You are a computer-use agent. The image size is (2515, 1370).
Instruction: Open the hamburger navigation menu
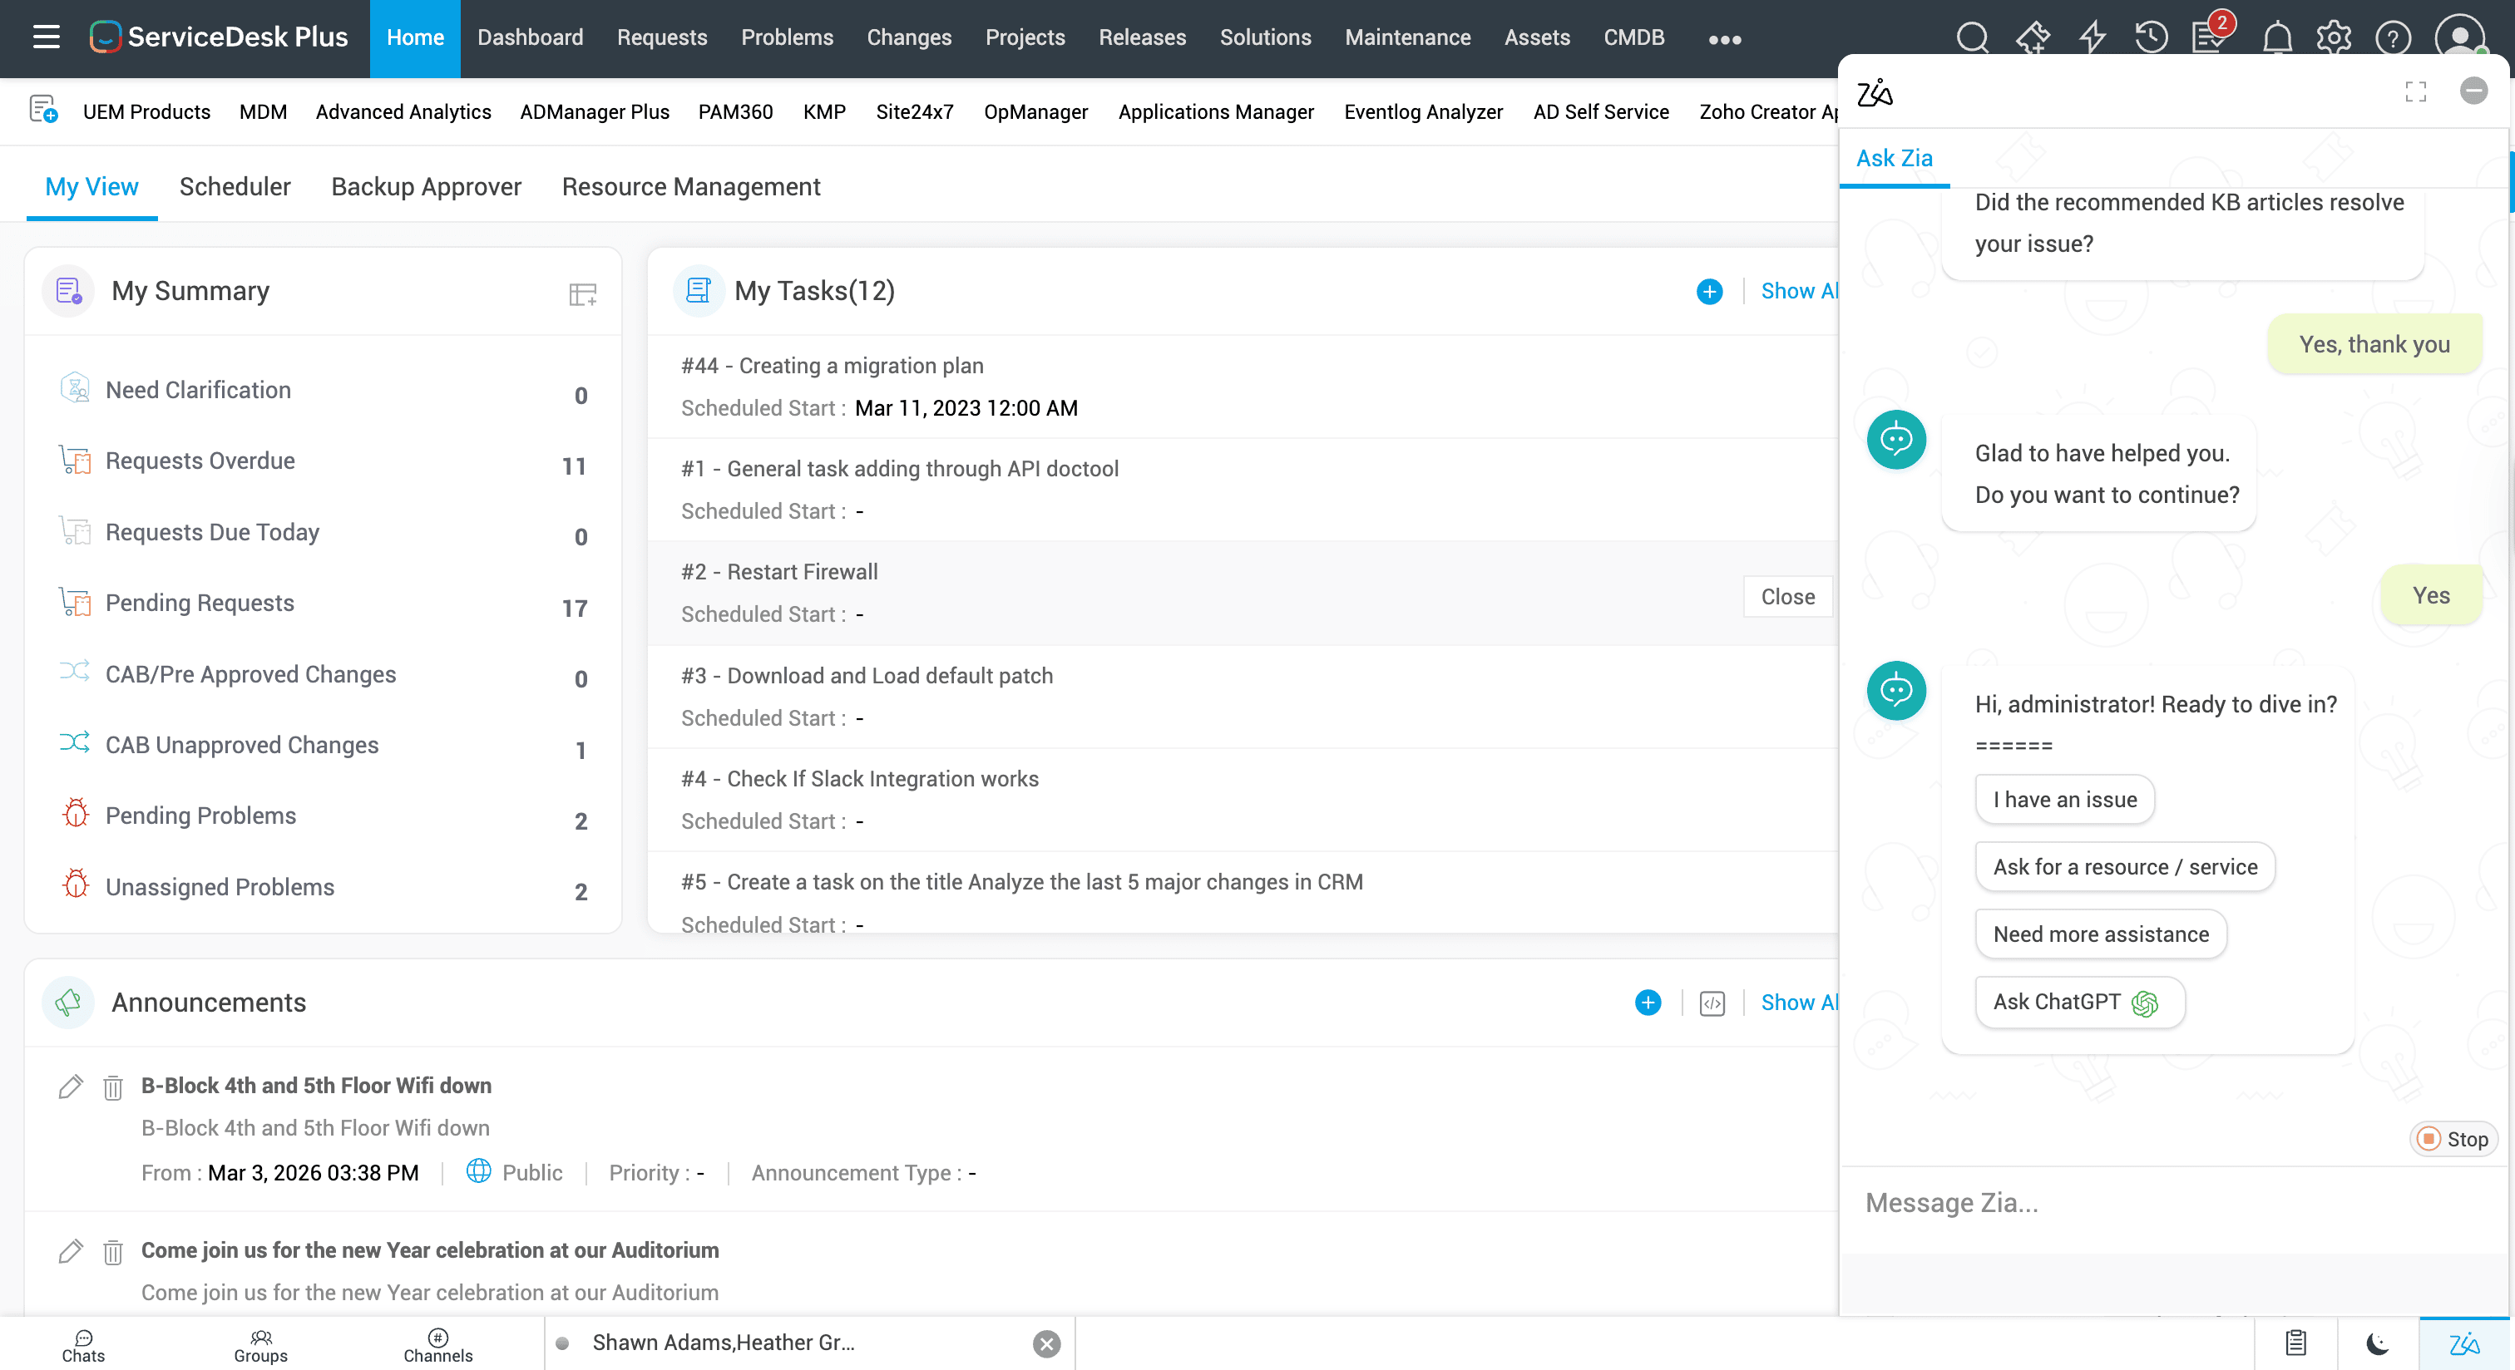point(46,37)
